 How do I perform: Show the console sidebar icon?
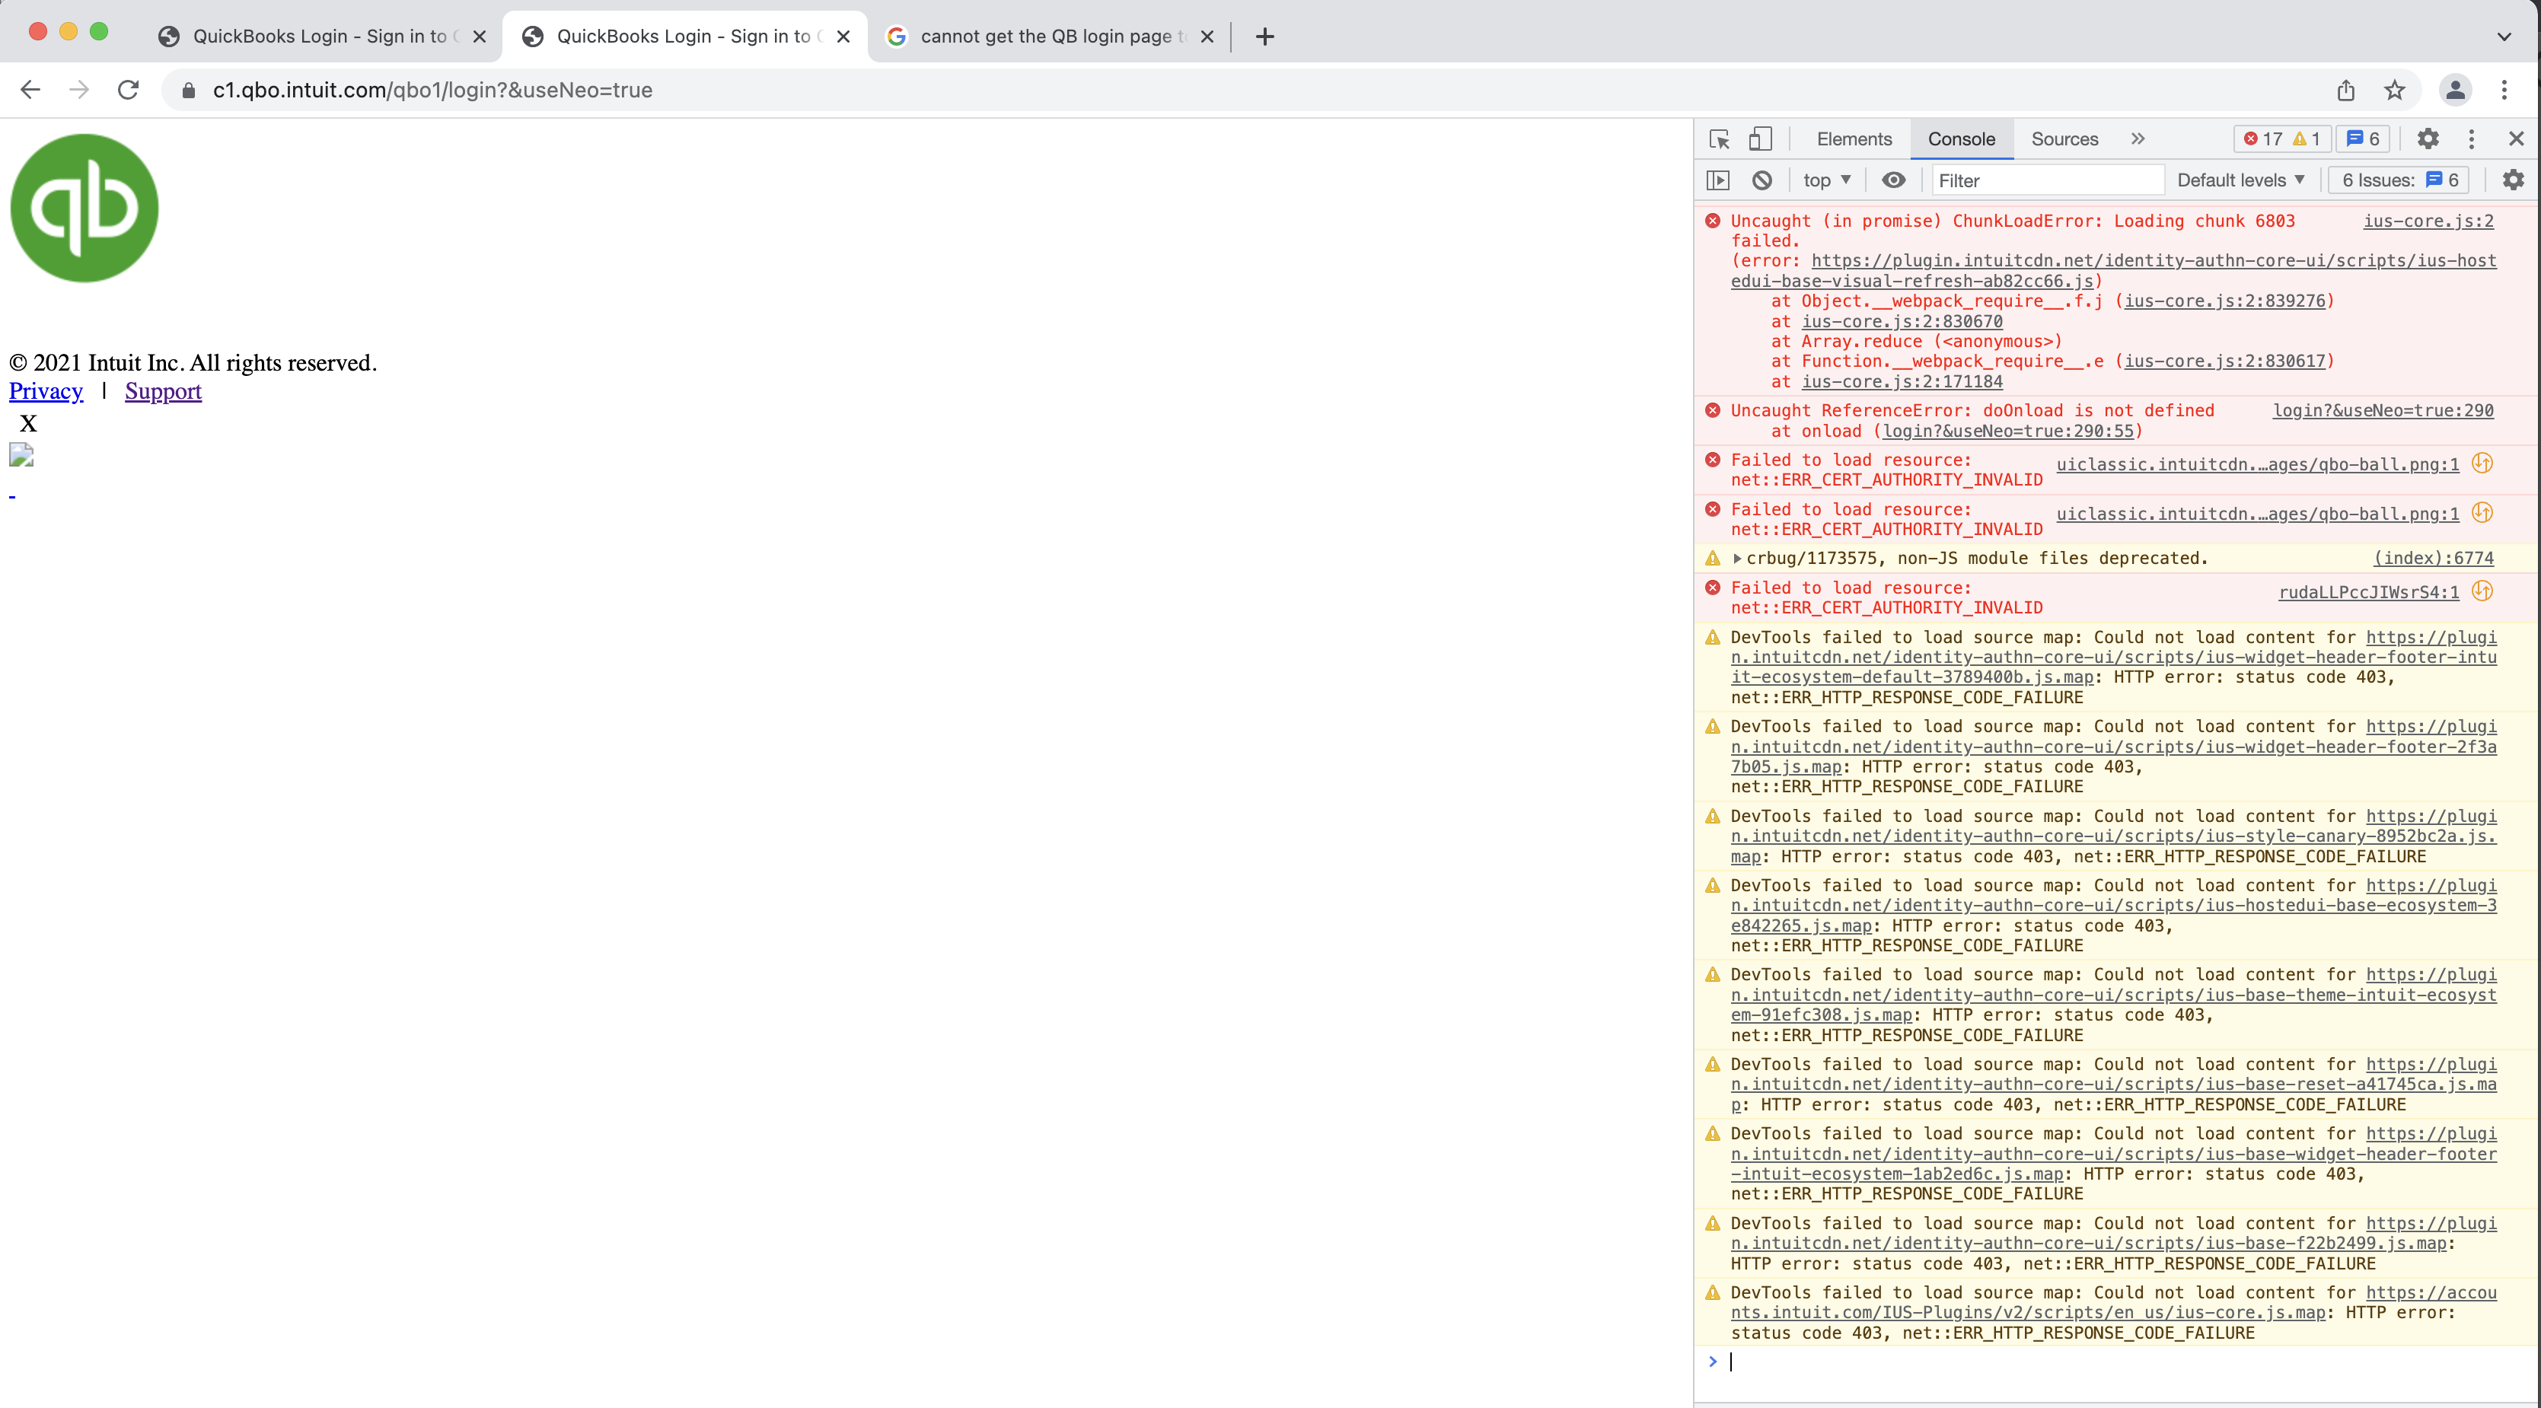[x=1718, y=180]
